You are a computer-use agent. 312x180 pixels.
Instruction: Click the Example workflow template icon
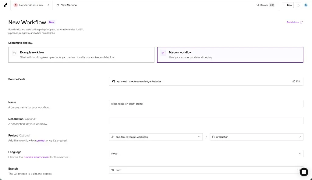click(14, 53)
